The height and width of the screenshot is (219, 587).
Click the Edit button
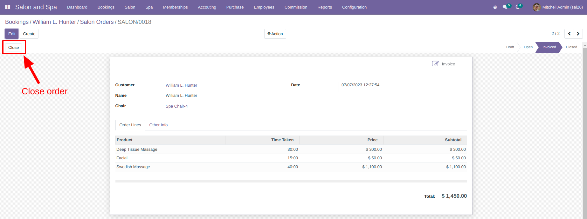[x=12, y=34]
